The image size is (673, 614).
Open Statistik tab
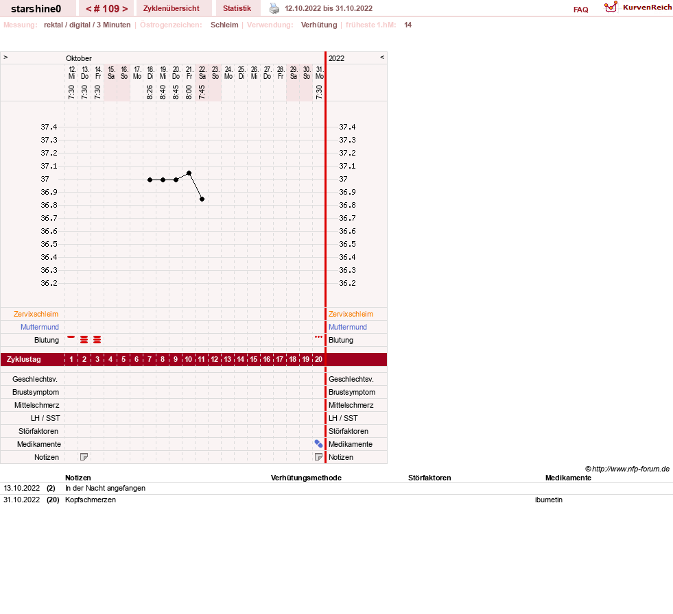[237, 9]
